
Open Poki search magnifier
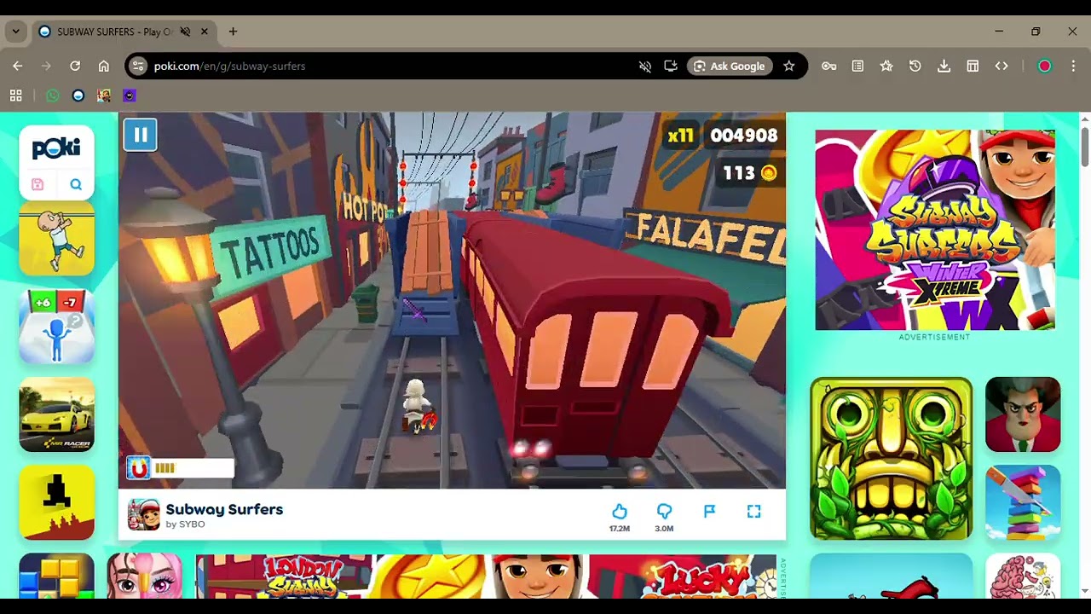pyautogui.click(x=76, y=184)
